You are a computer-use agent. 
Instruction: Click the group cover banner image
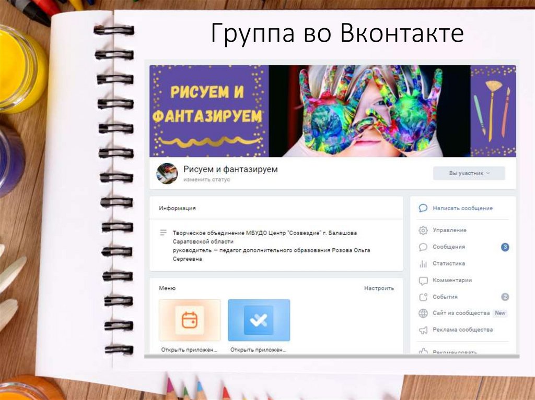click(333, 111)
